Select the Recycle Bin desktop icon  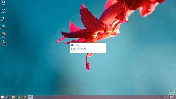(x=4, y=19)
